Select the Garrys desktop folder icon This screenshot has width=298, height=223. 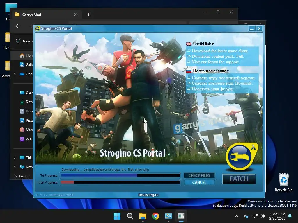click(x=6, y=69)
